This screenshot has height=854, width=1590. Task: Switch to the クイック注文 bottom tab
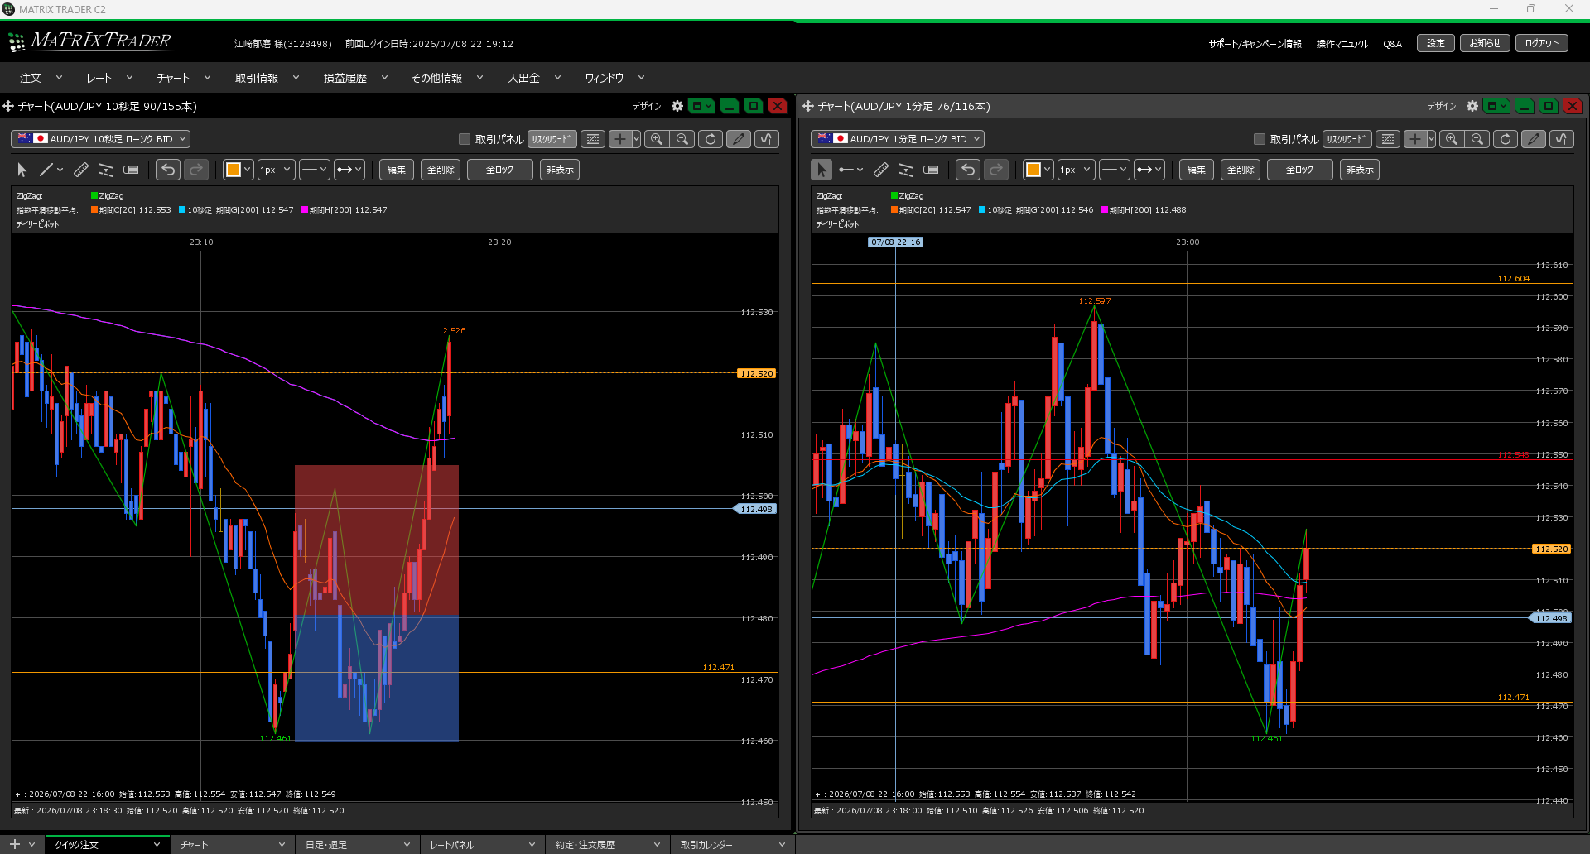pyautogui.click(x=106, y=845)
